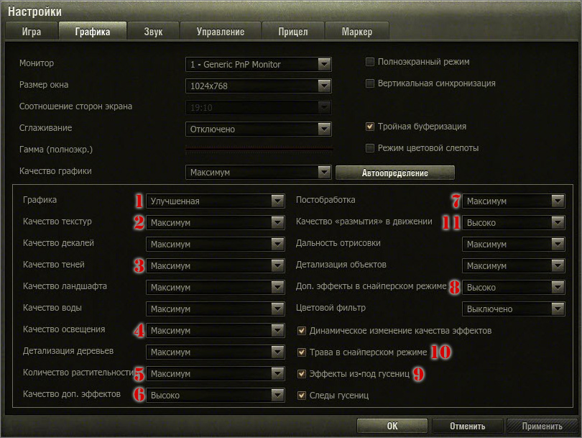Viewport: 582px width, 438px height.
Task: Open Качество графики preset dropdown
Action: 259,172
